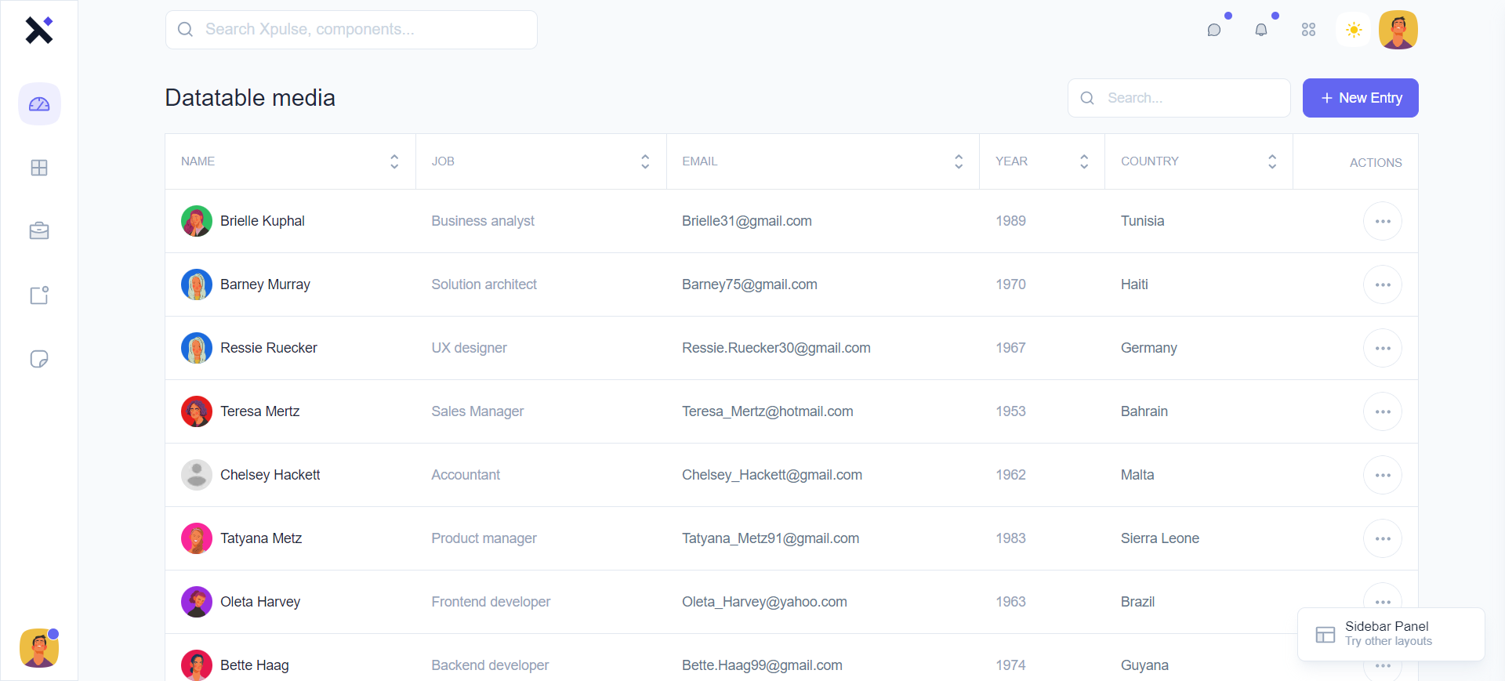This screenshot has height=681, width=1505.
Task: Toggle the light/dark theme sun button
Action: click(x=1354, y=30)
